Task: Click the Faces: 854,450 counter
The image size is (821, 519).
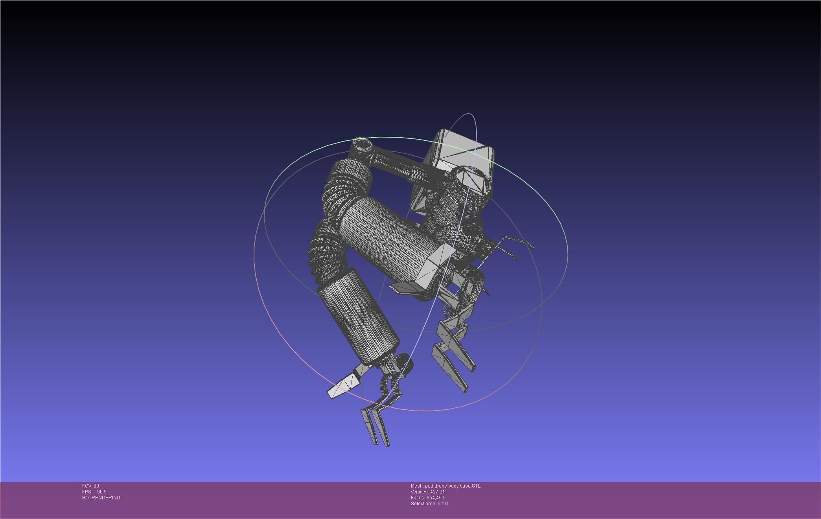Action: pyautogui.click(x=427, y=498)
